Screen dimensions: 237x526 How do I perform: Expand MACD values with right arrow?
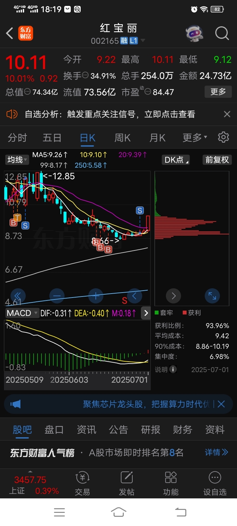[146, 313]
